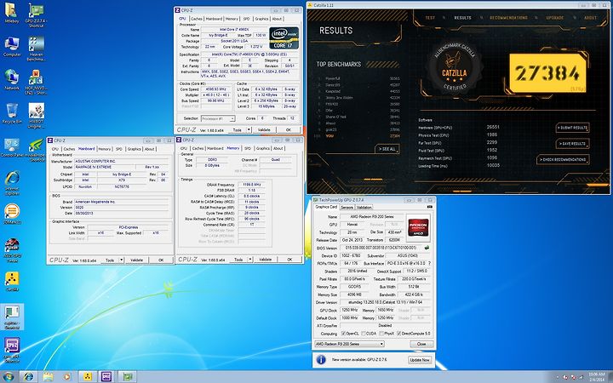Click the Bus Interface question mark in GPU-Z
613x383 pixels.
(x=429, y=263)
